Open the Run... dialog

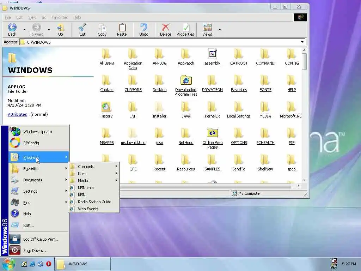click(x=39, y=225)
